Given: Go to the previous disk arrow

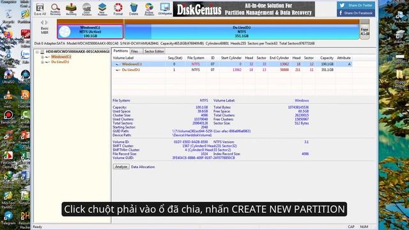Looking at the screenshot, I should point(42,23).
